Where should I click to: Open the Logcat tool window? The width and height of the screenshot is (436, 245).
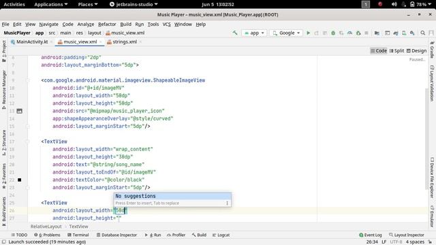221,235
